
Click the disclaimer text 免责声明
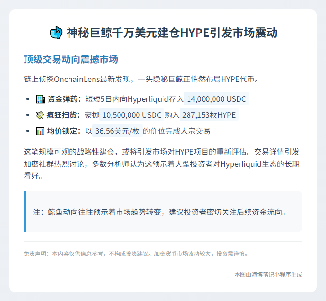136,253
